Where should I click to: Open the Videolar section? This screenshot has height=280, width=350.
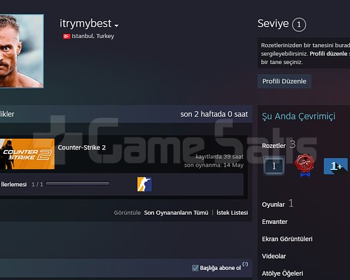[273, 256]
